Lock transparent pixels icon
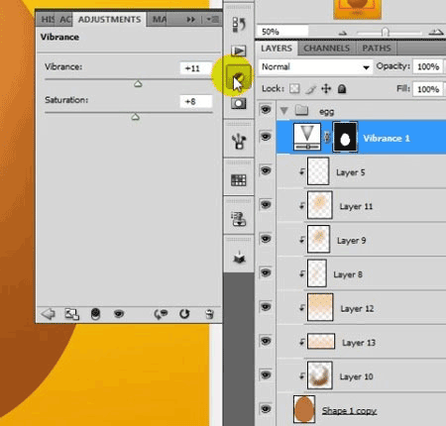The height and width of the screenshot is (426, 446). [294, 88]
